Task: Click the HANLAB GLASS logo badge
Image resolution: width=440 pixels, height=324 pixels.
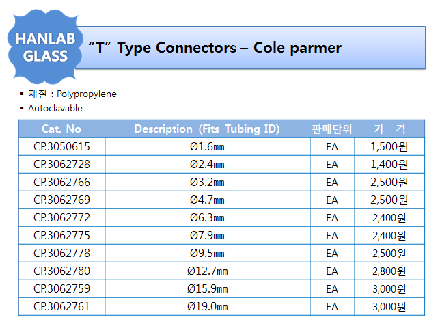Action: point(45,47)
